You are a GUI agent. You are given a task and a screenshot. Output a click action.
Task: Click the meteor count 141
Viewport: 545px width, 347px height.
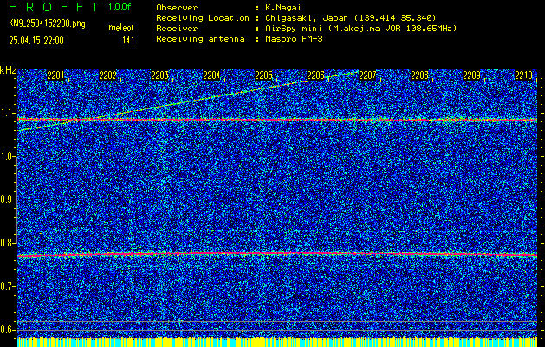tap(128, 41)
